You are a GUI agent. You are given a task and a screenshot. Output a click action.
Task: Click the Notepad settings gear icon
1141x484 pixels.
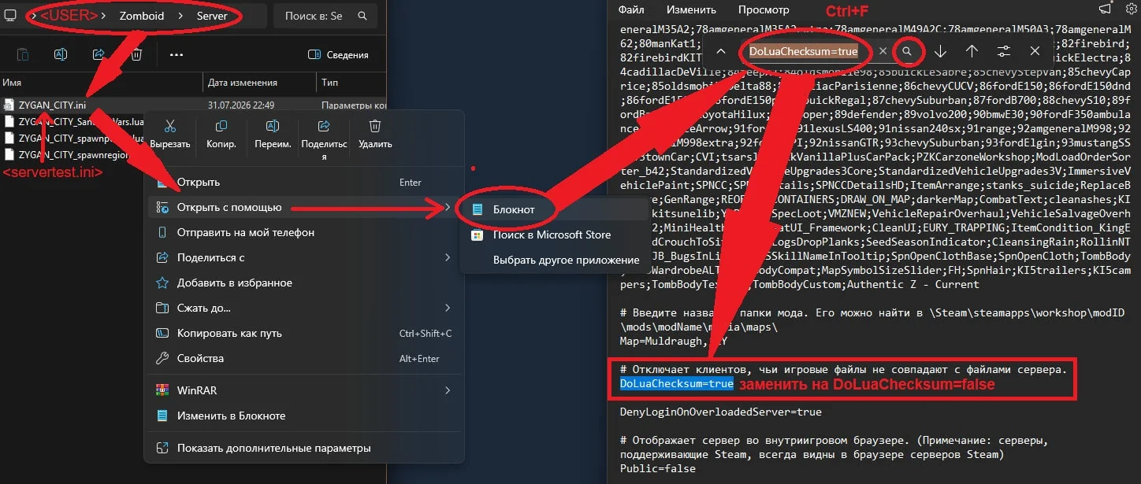(1133, 10)
